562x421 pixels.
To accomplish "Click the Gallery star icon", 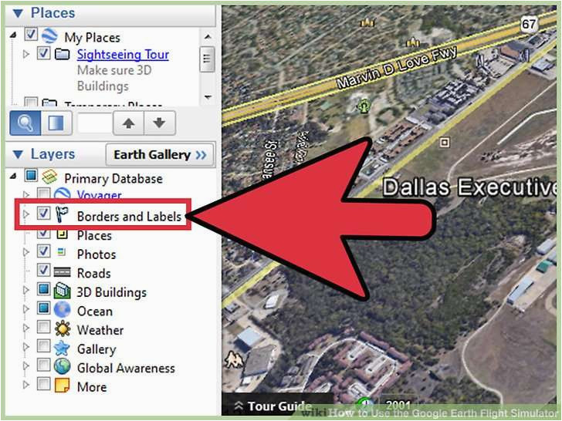I will [x=62, y=348].
